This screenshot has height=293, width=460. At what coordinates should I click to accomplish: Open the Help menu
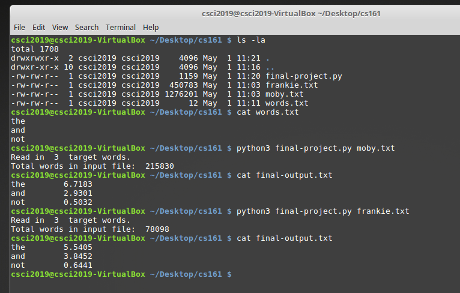[x=151, y=27]
